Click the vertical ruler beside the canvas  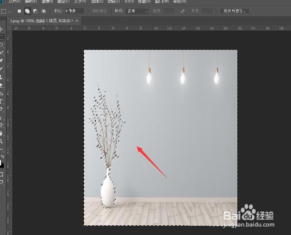pos(9,132)
